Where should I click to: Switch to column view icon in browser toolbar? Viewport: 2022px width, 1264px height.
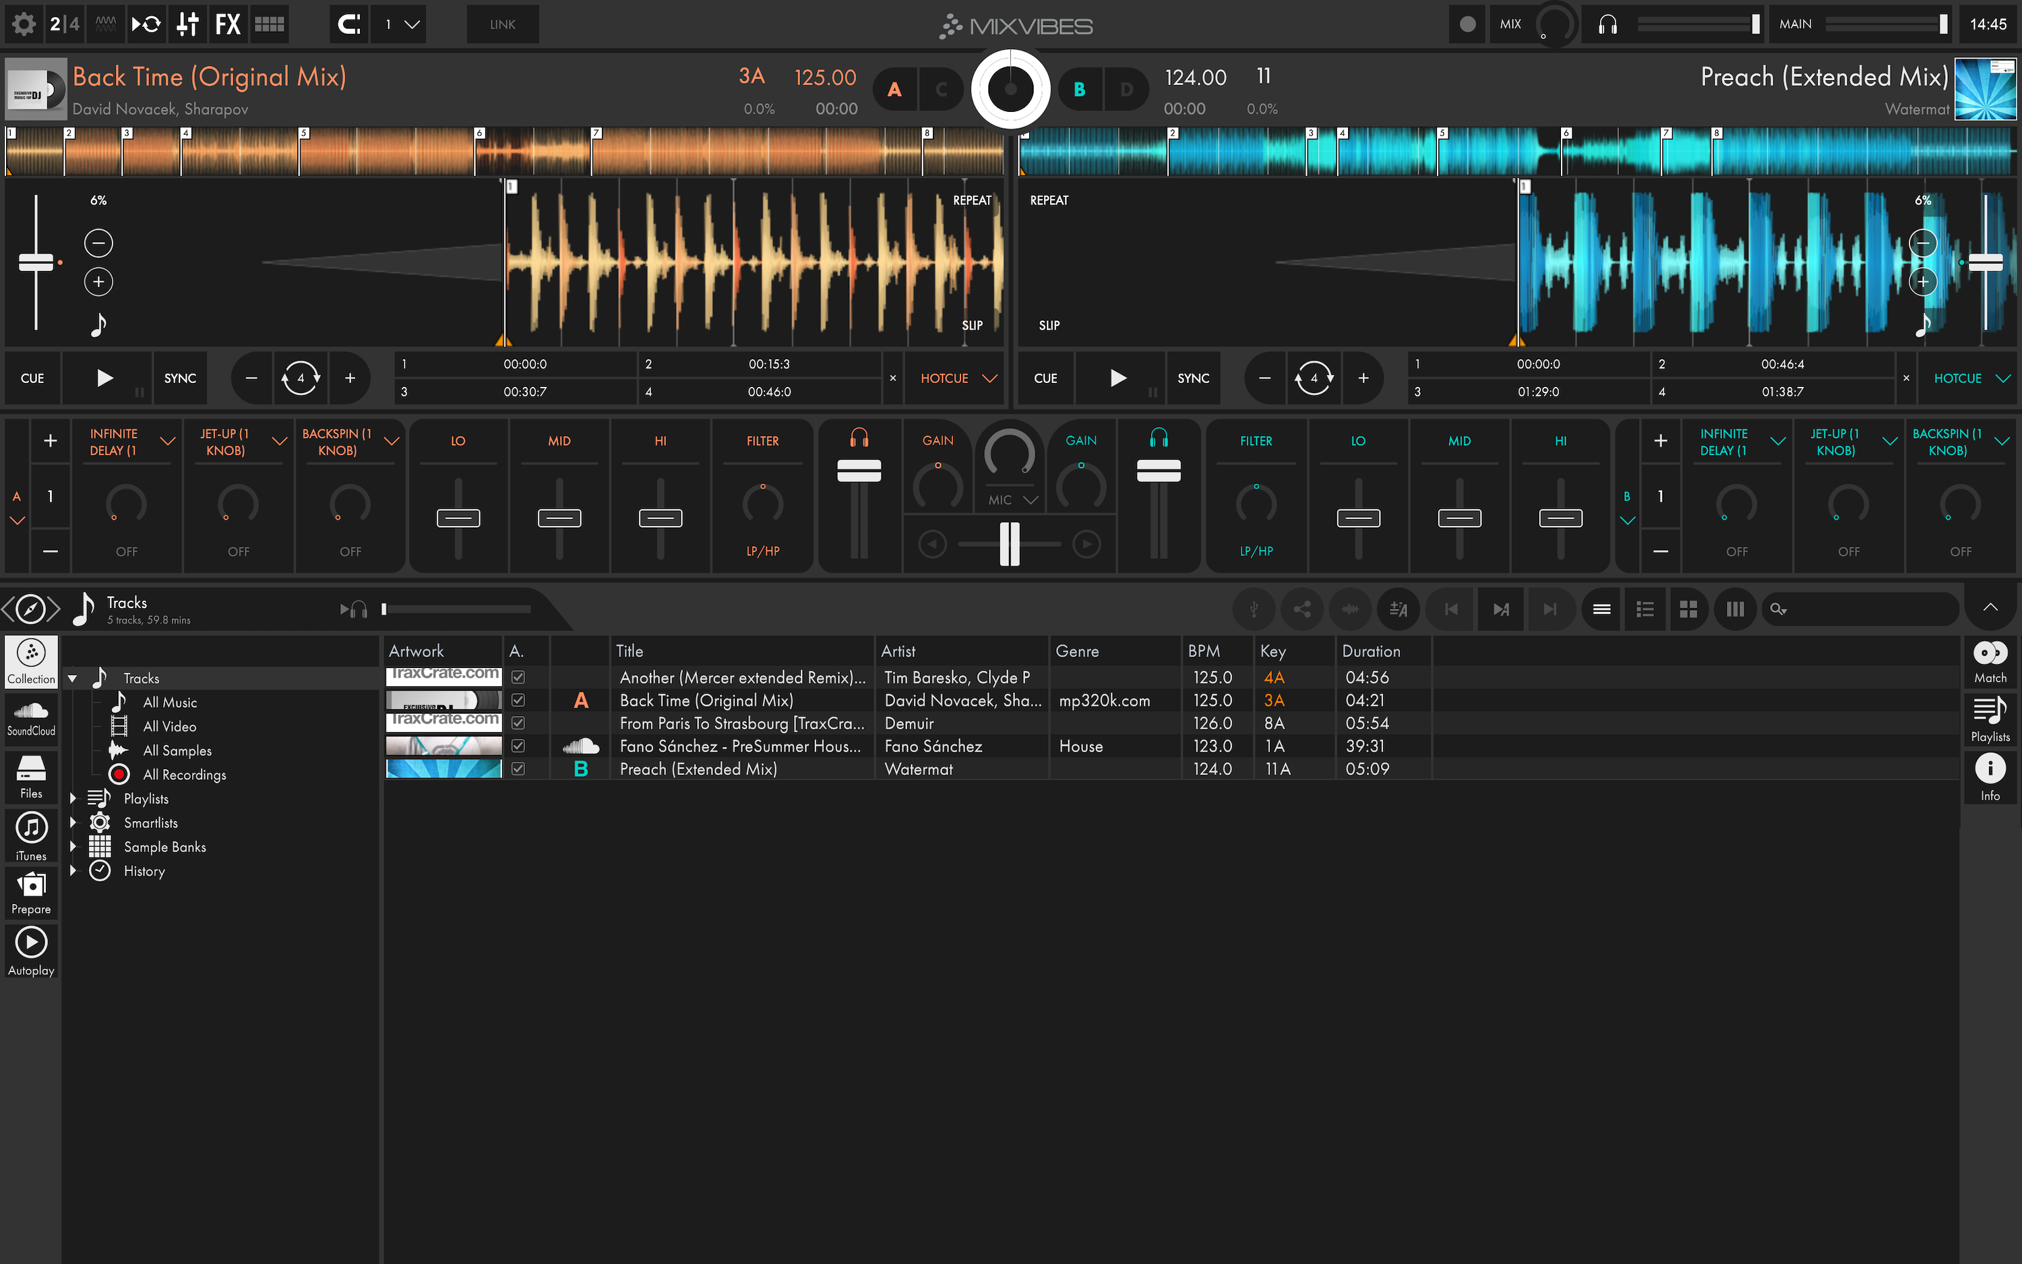click(x=1736, y=609)
